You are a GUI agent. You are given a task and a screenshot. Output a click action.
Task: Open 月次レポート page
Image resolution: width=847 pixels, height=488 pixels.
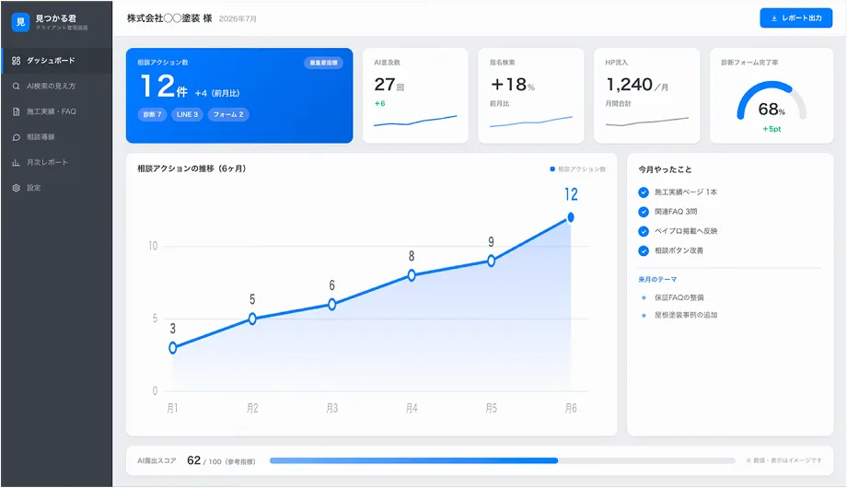coord(57,163)
